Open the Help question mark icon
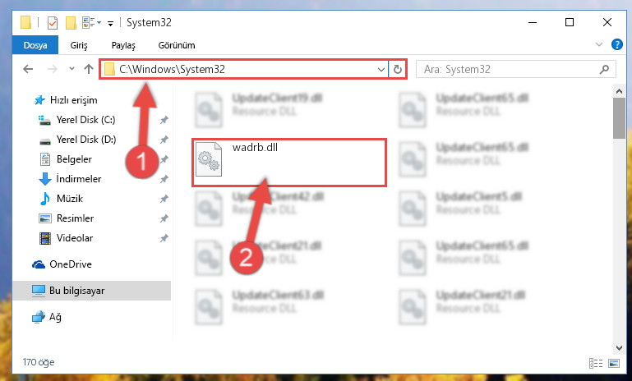This screenshot has height=381, width=632. [616, 44]
